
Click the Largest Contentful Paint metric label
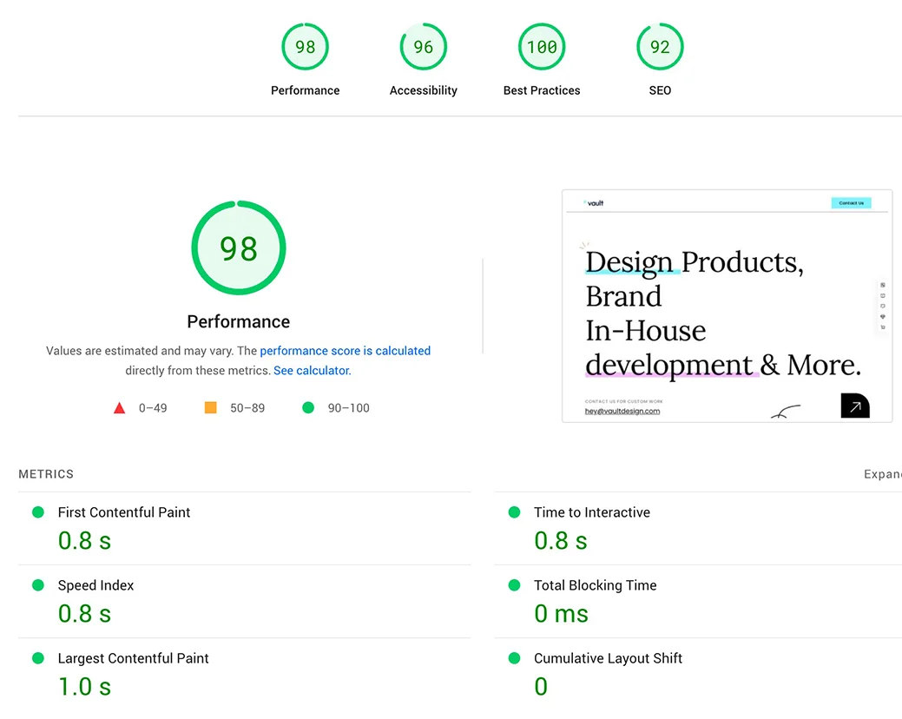(133, 658)
